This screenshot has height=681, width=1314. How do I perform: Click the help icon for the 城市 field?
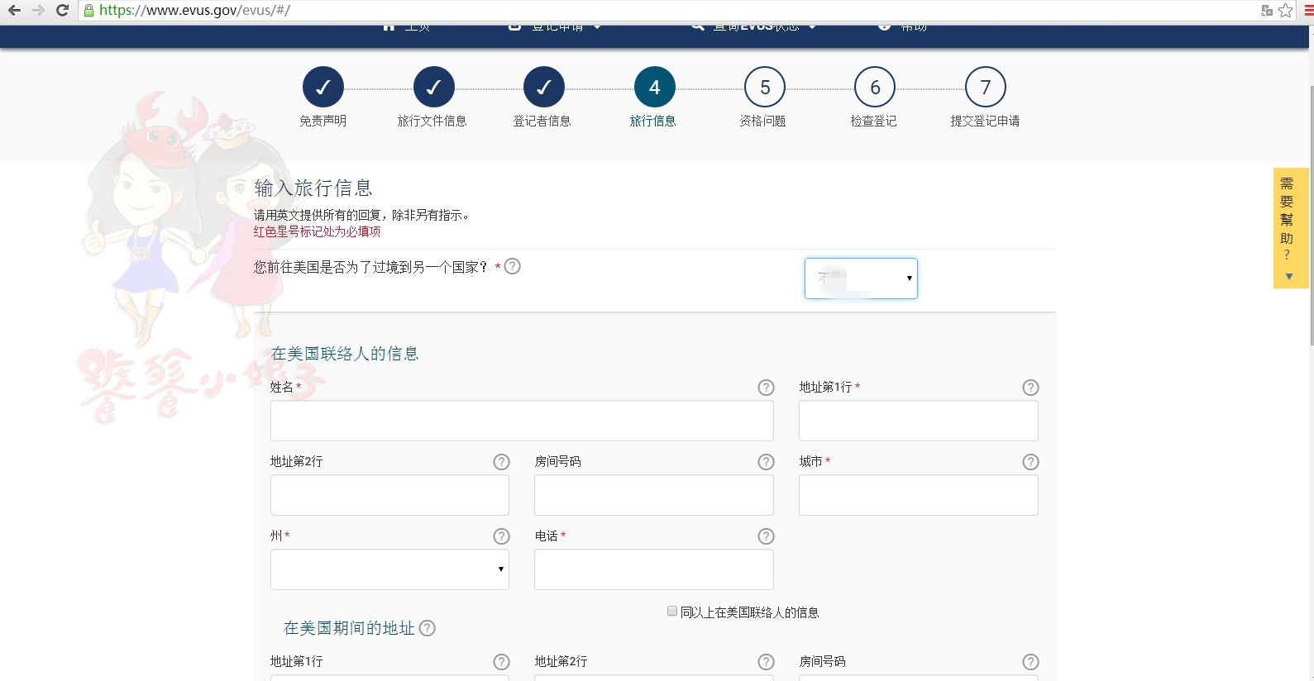click(1030, 462)
